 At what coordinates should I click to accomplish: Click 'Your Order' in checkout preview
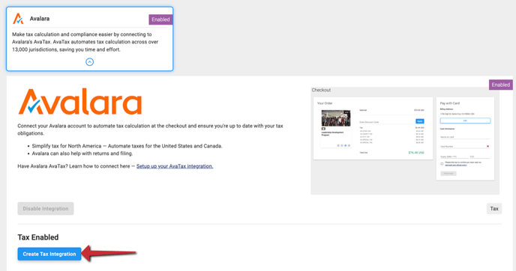pyautogui.click(x=325, y=103)
